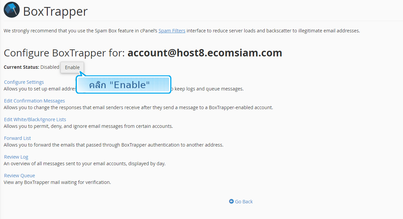Click the "Configure BoxTrapper for:" heading text
Image resolution: width=403 pixels, height=219 pixels.
click(64, 53)
